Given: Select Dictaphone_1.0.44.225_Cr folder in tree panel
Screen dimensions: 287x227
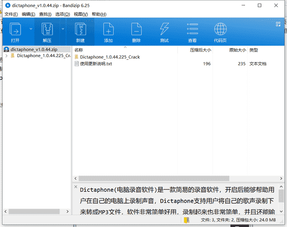Looking at the screenshot, I should tap(44, 56).
